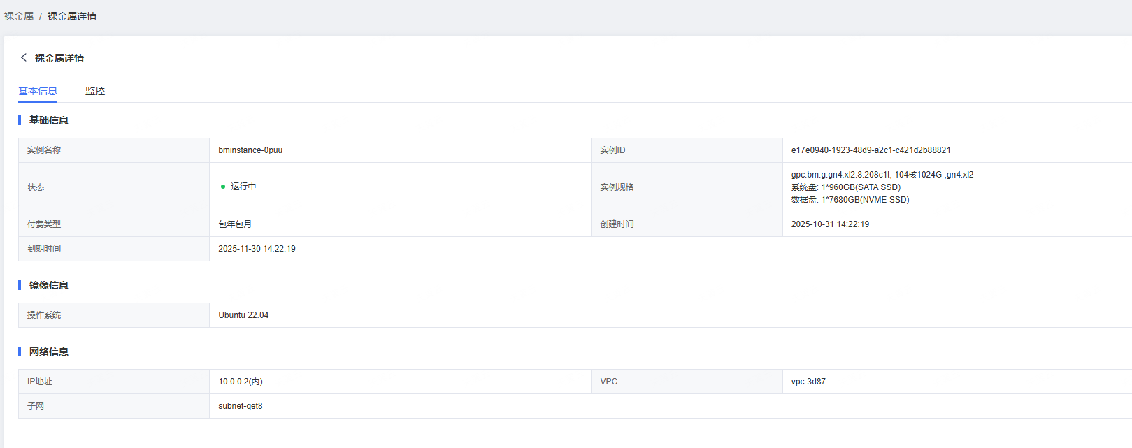1132x448 pixels.
Task: Switch to the 监控 tab
Action: 95,91
